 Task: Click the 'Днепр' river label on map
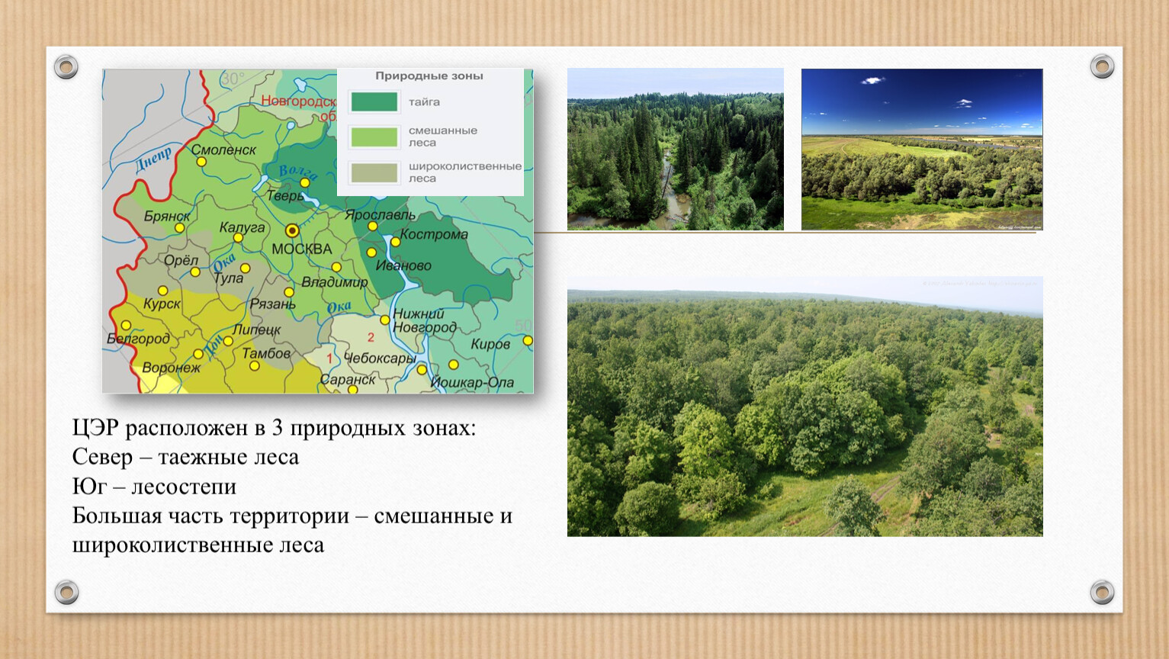[x=155, y=159]
